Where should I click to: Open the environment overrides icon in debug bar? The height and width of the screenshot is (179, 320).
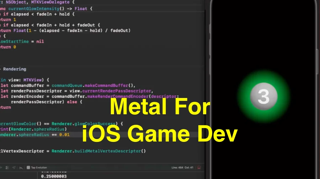coord(7,168)
